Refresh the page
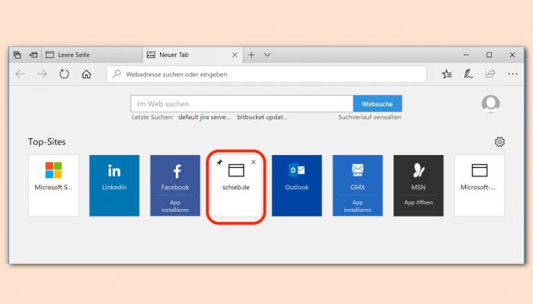The image size is (533, 304). pos(64,74)
